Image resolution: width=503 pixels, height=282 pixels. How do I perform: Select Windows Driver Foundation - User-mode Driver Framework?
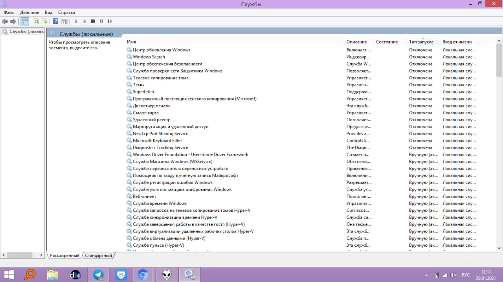[191, 155]
